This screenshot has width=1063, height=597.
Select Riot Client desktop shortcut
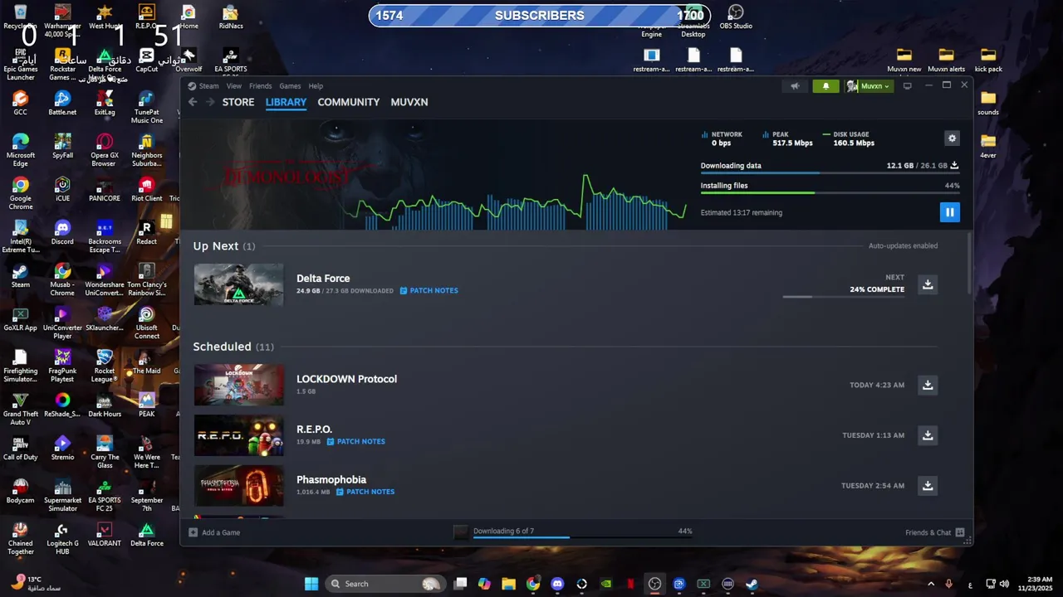(x=147, y=190)
